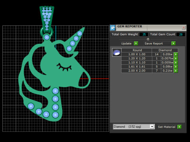This screenshot has width=190, height=142.
Task: Select the round diamond gem thumbnail
Action: coord(117,52)
